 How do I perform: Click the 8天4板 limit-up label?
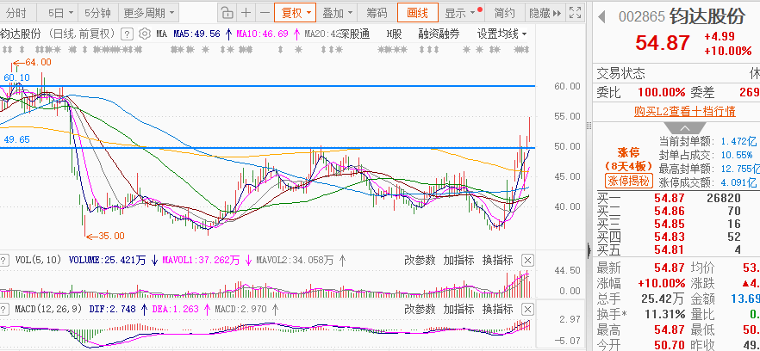click(x=629, y=167)
